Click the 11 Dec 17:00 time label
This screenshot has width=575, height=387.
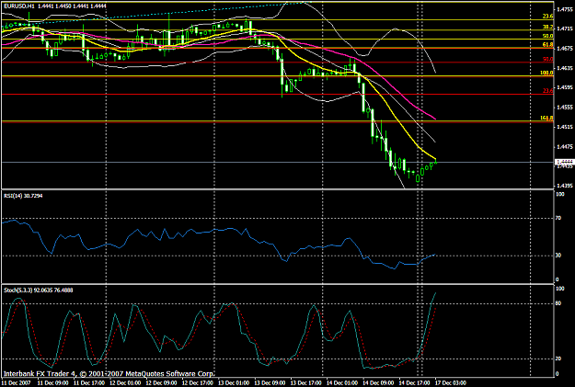(x=87, y=382)
